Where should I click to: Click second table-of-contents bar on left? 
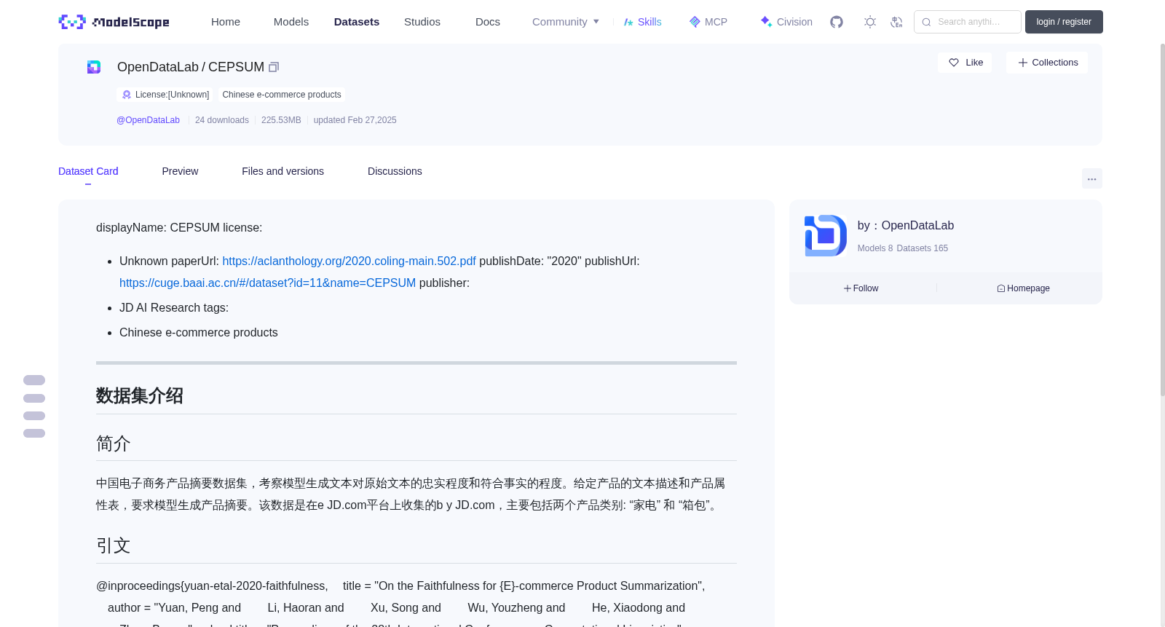click(34, 398)
